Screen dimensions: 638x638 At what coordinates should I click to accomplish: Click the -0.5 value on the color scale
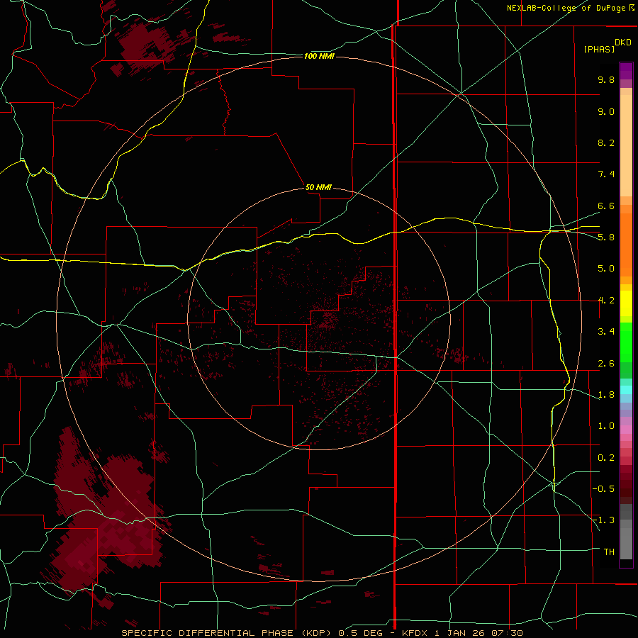603,489
